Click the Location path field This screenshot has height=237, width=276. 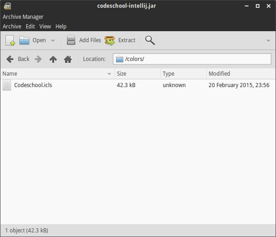(x=192, y=59)
